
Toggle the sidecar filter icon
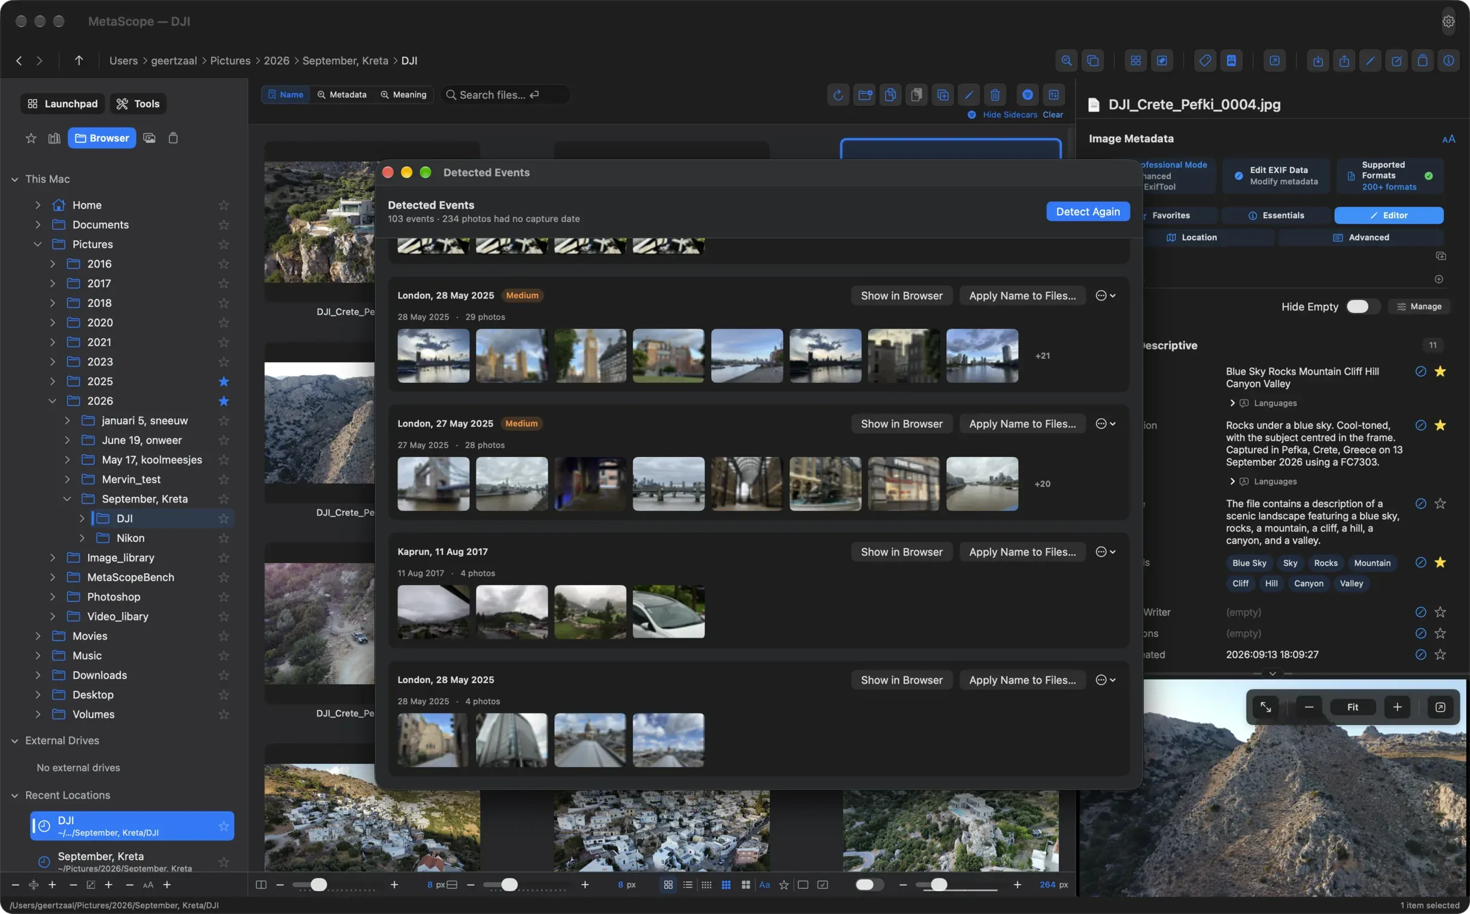click(1027, 95)
